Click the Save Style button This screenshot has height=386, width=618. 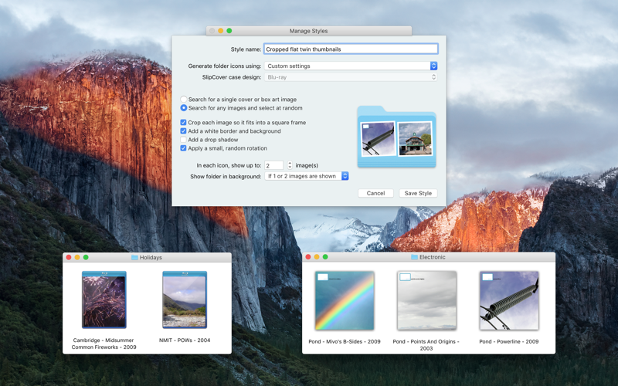(418, 193)
